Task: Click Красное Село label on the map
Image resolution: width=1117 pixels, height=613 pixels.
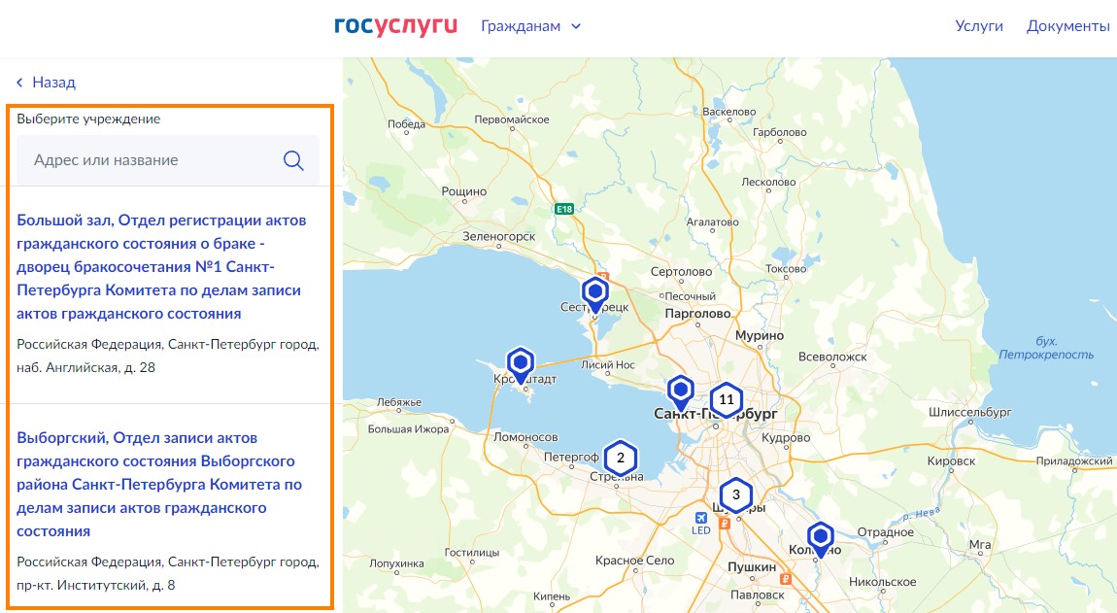Action: click(x=634, y=561)
